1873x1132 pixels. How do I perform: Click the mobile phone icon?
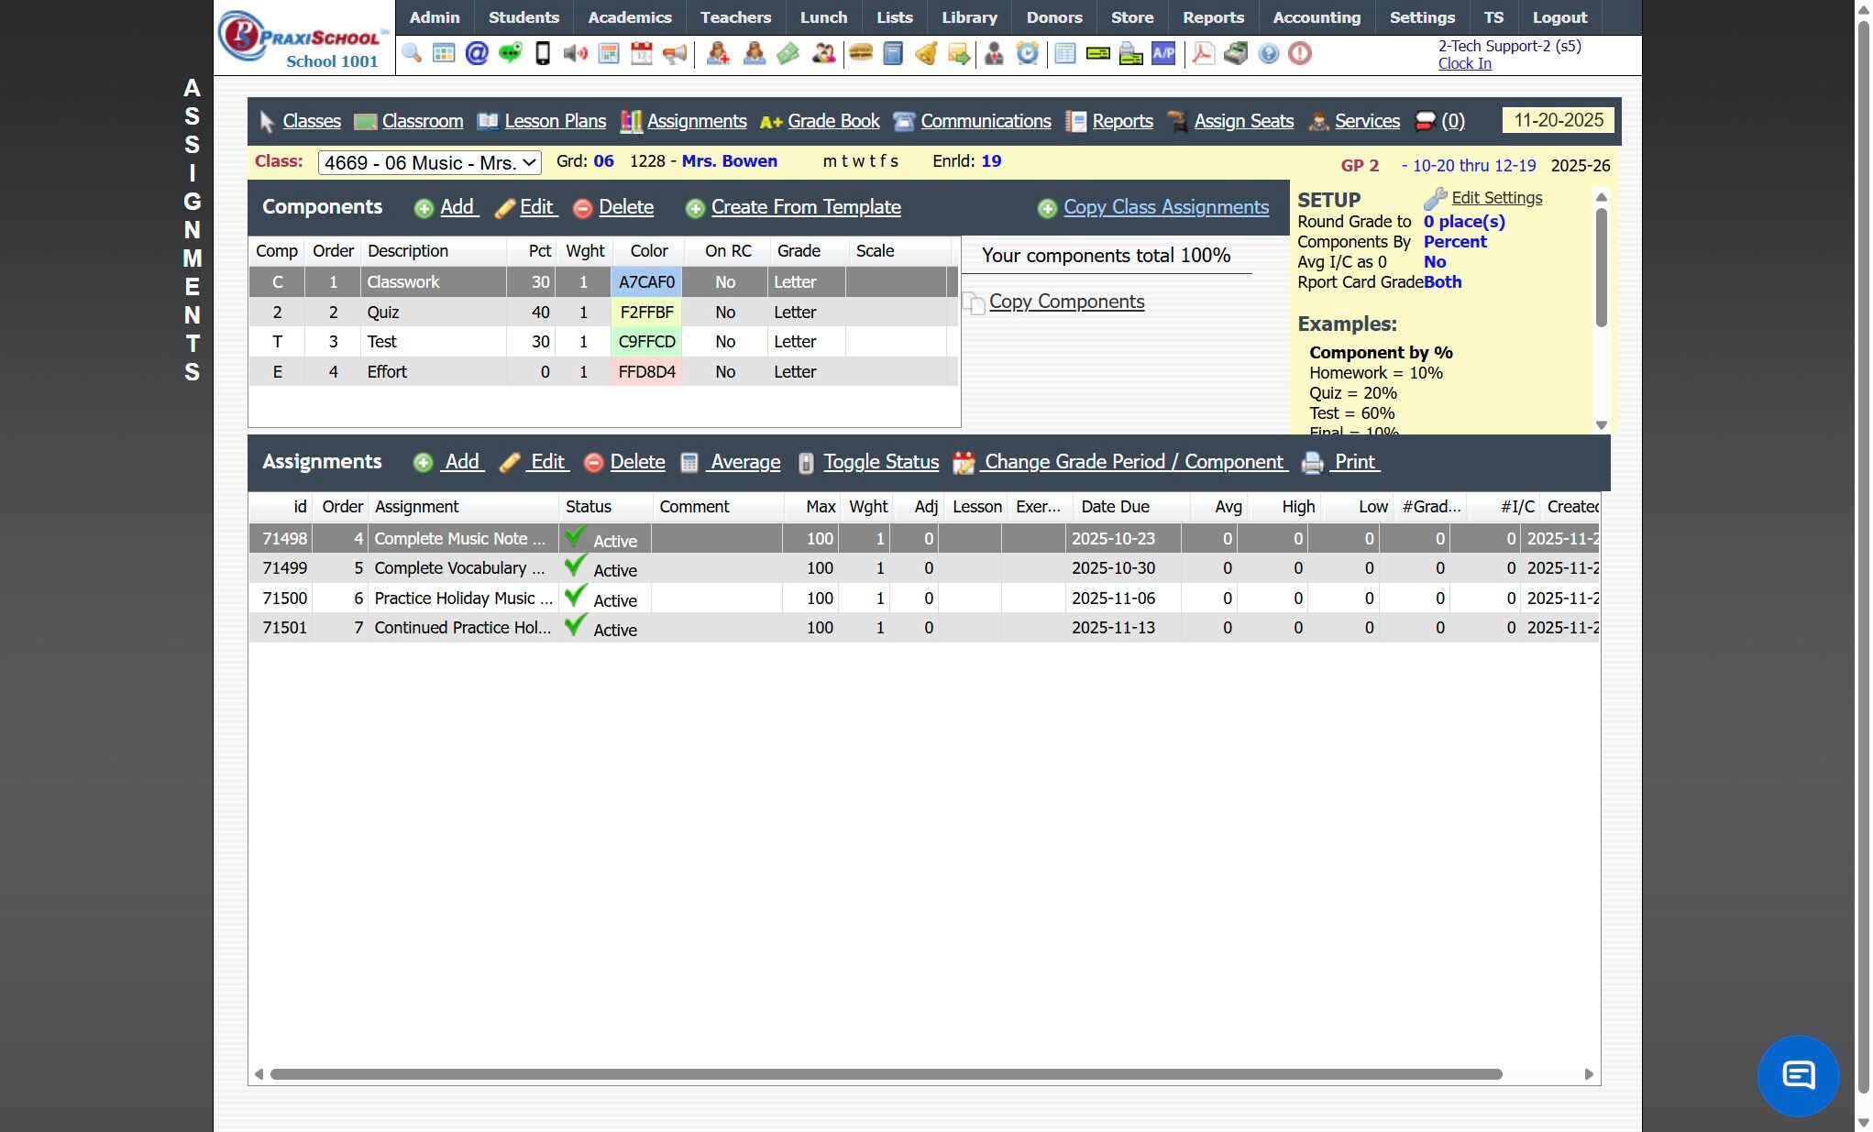pyautogui.click(x=543, y=53)
